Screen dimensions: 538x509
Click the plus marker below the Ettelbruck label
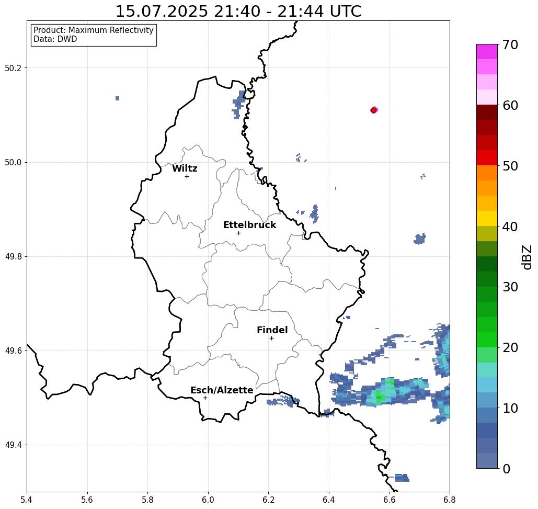click(x=239, y=233)
